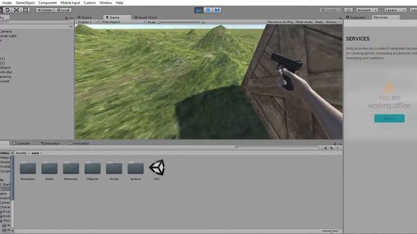Select the Rotate tool in the toolbar

(7, 10)
